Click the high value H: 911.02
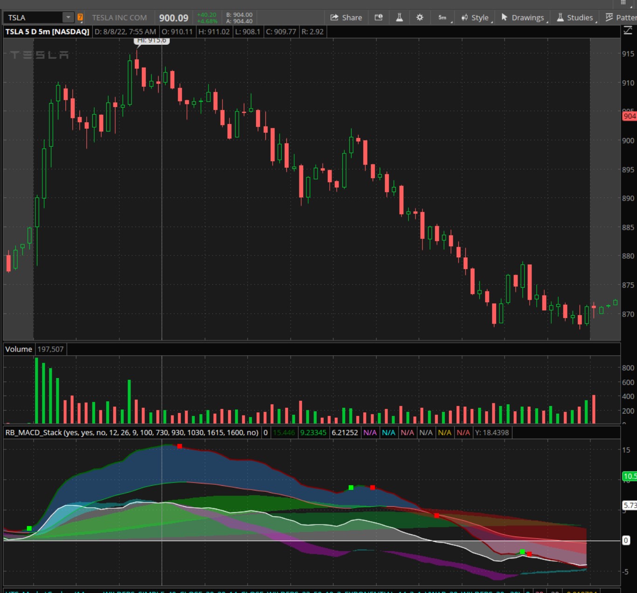Screen dimensions: 637x593 [214, 32]
